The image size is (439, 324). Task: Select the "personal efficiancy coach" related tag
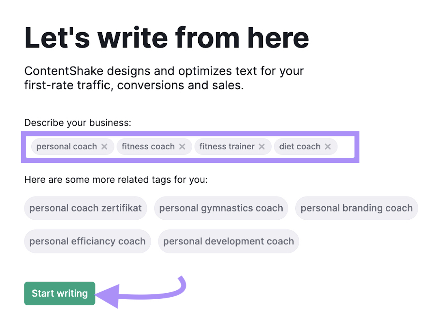point(87,241)
